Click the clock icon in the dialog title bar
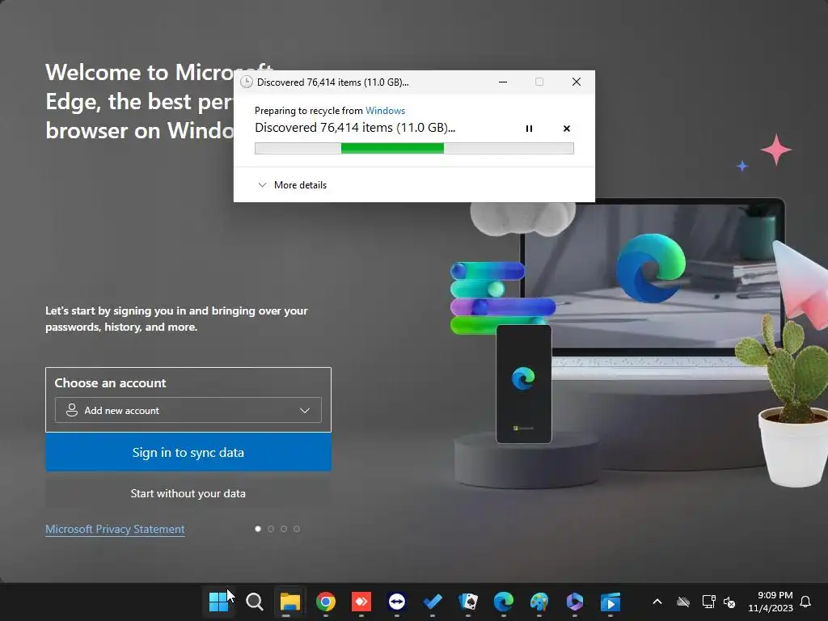The image size is (828, 621). [246, 82]
